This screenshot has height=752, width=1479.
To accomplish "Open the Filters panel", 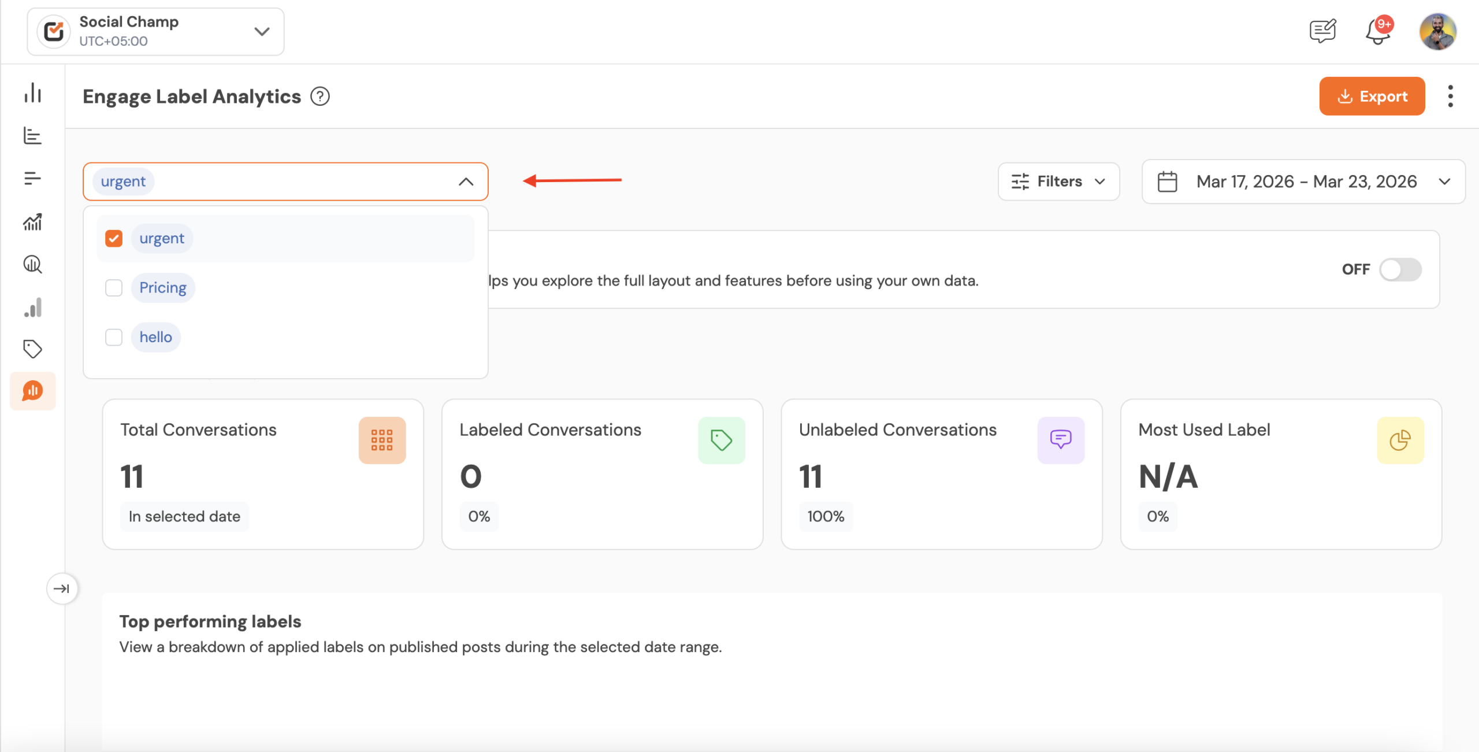I will 1058,181.
